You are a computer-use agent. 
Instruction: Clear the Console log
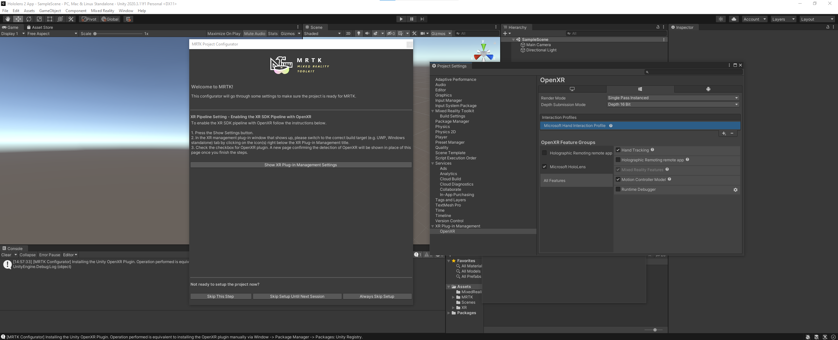(x=6, y=255)
